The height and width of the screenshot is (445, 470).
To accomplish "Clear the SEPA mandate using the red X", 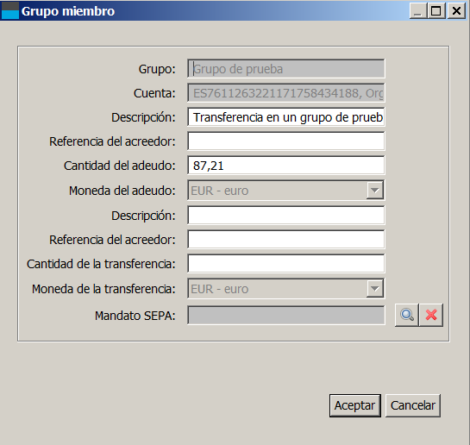I will [x=431, y=315].
